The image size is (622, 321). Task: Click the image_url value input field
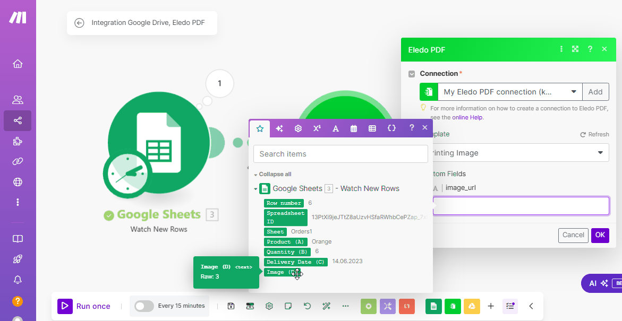(521, 206)
